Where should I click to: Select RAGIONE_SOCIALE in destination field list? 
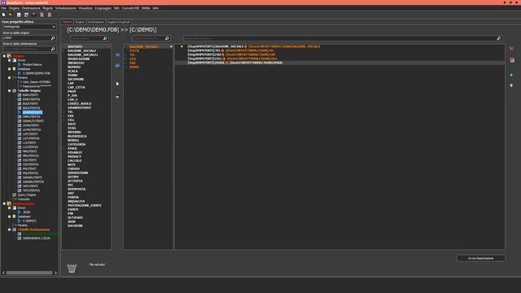pos(143,47)
